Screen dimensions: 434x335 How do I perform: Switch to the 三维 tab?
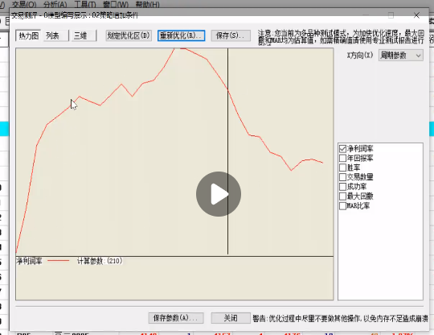(x=84, y=35)
